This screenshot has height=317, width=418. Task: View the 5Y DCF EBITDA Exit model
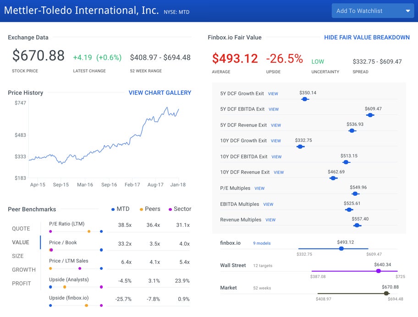click(x=274, y=109)
